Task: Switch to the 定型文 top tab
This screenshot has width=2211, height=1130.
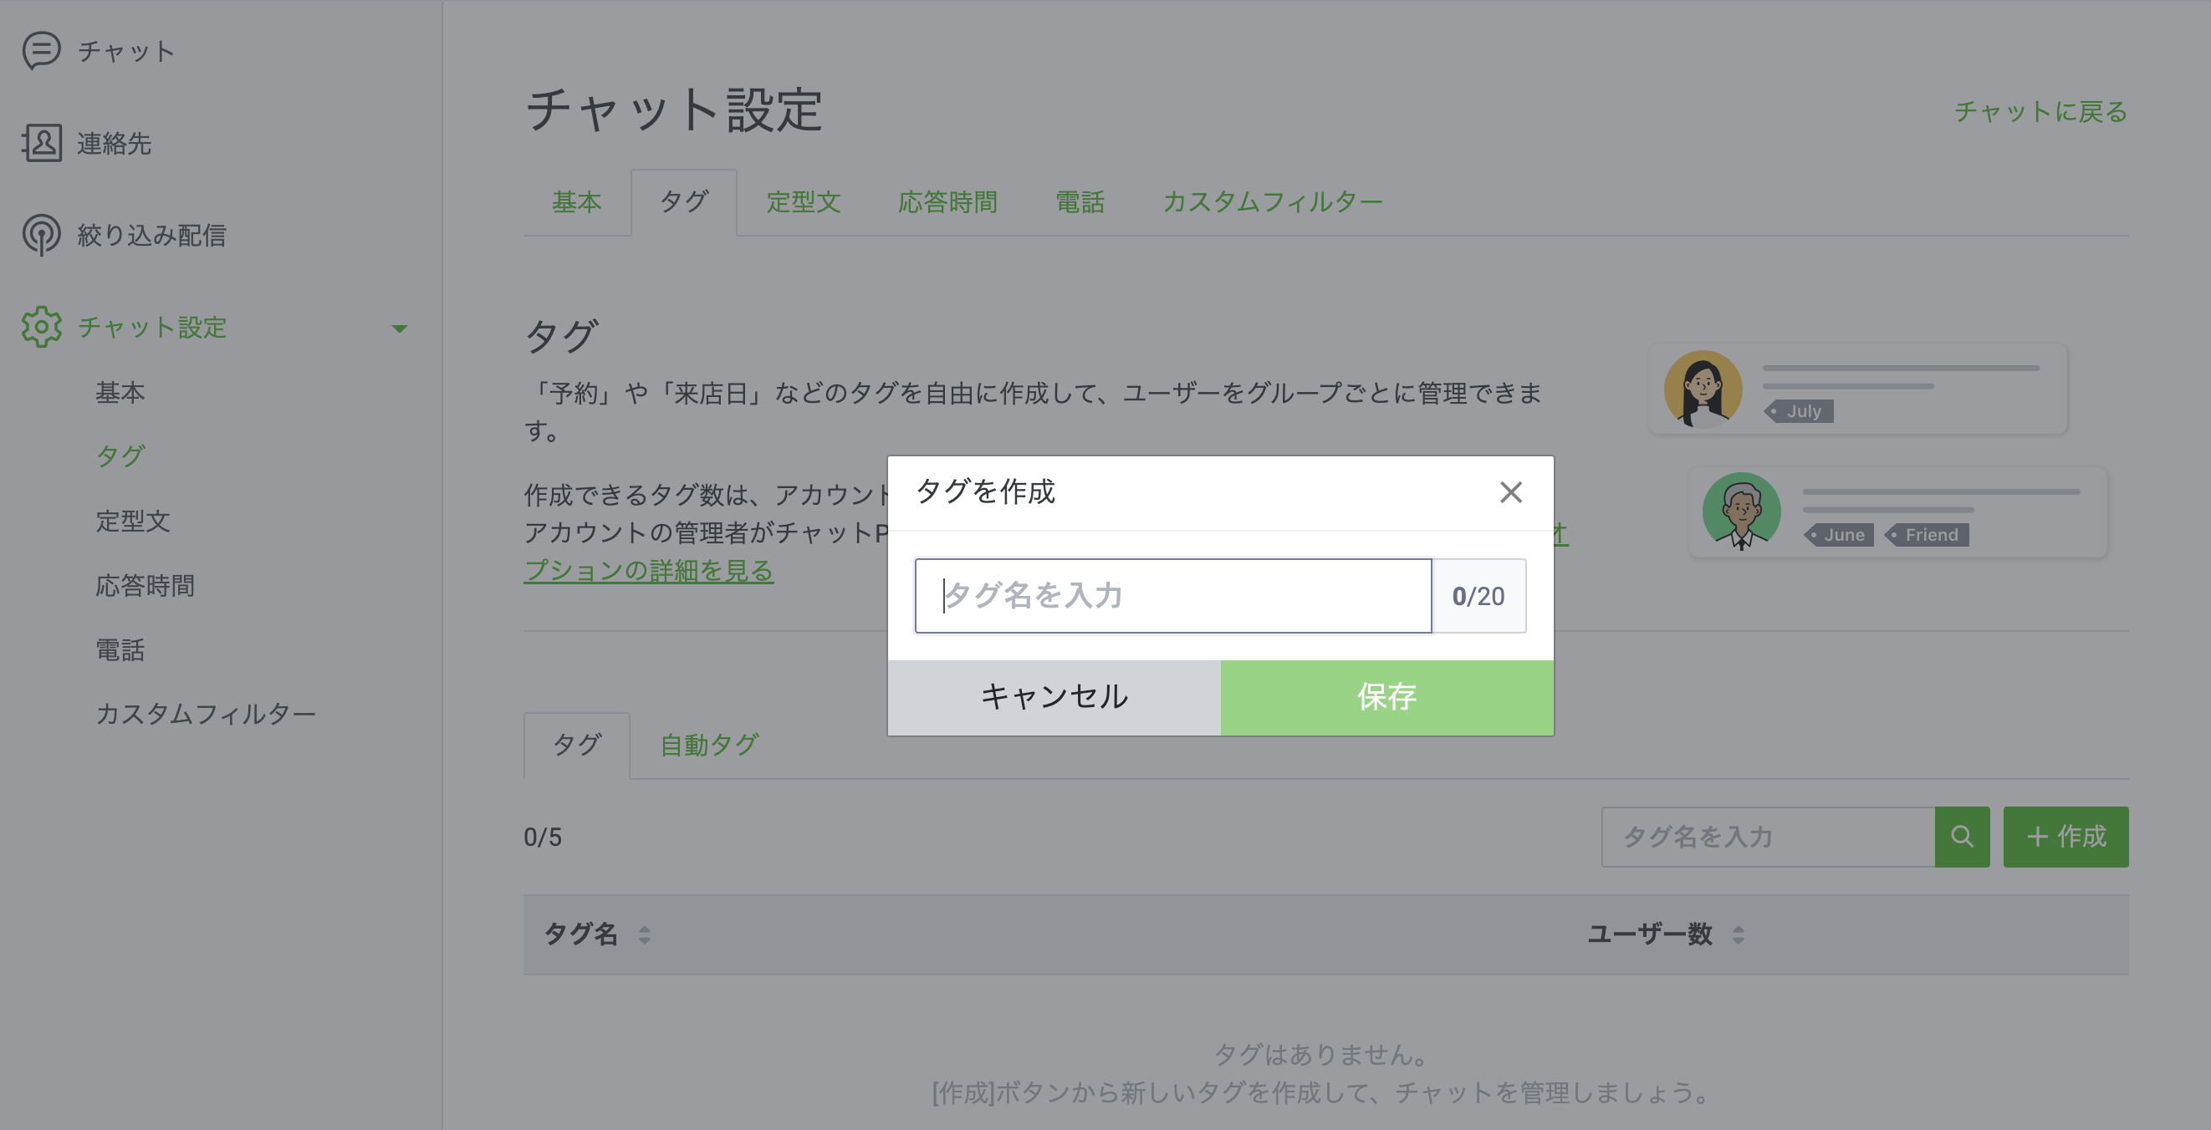Action: (x=804, y=202)
